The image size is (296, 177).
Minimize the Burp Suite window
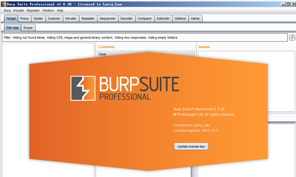pos(283,4)
